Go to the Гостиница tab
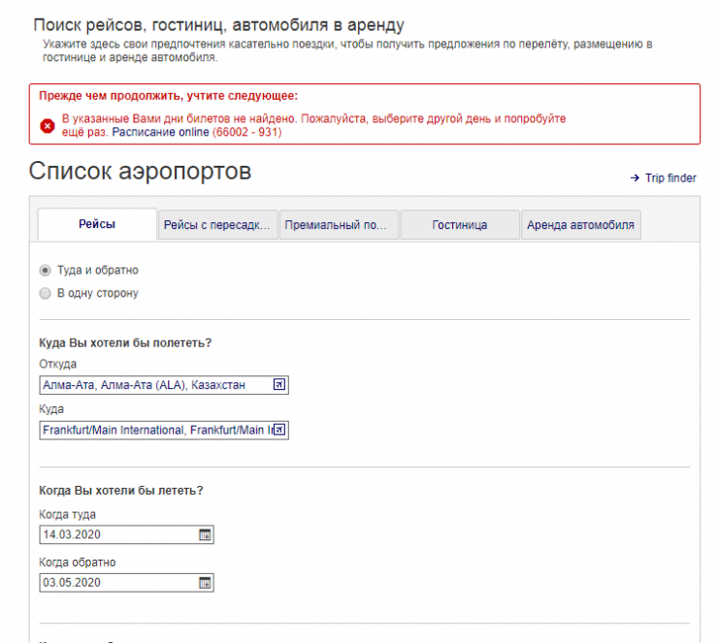Image resolution: width=718 pixels, height=643 pixels. pos(460,225)
